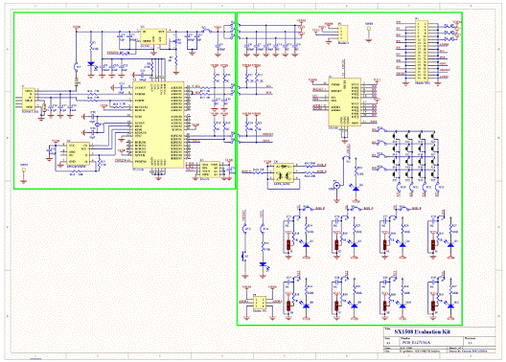506x362 pixels.
Task: Click the dual LED optocoupler component
Action: [284, 172]
